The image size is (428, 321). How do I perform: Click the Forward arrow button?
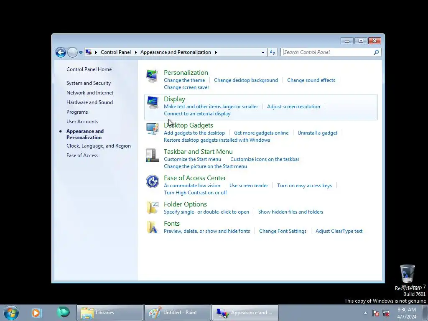[72, 52]
